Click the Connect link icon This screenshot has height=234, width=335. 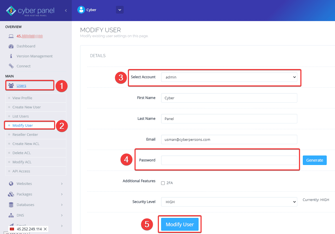(x=11, y=66)
